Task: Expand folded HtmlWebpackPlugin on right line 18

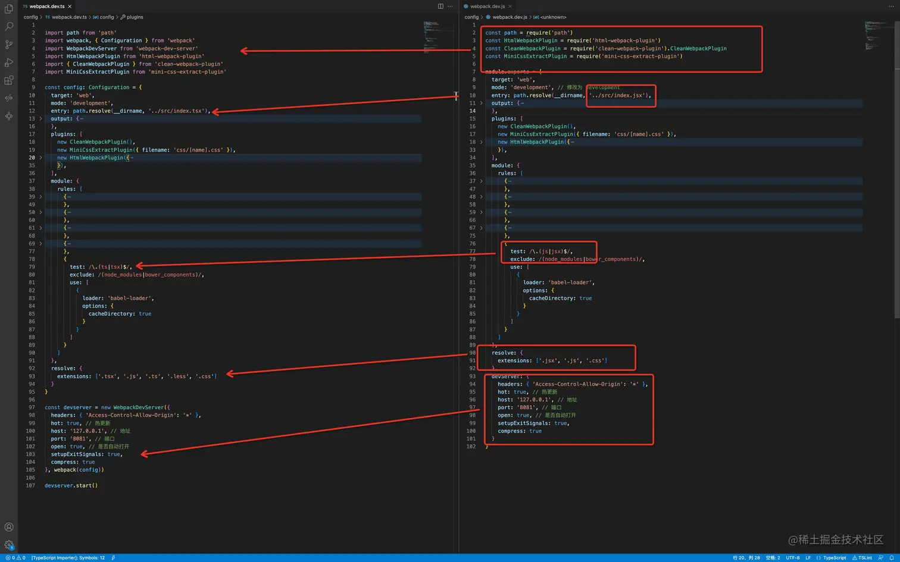Action: coord(481,142)
